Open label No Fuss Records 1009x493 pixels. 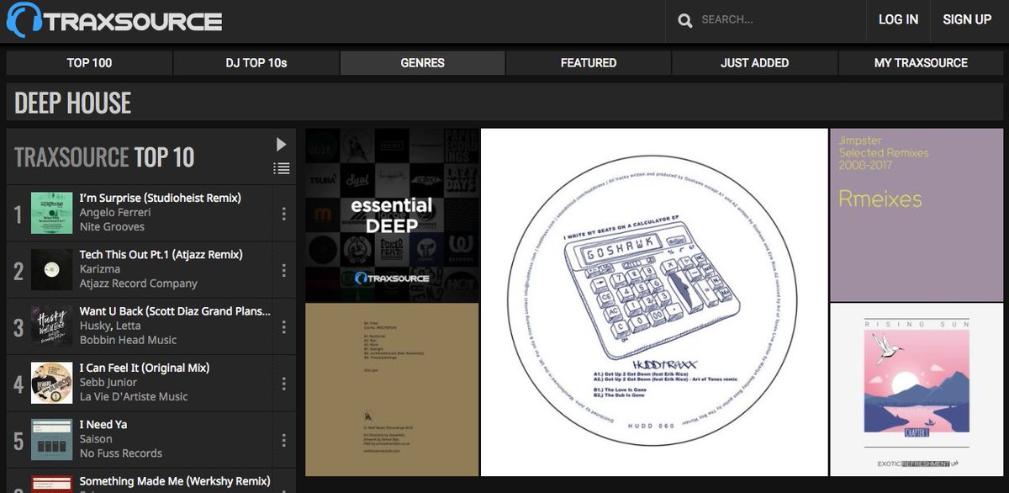(x=121, y=453)
